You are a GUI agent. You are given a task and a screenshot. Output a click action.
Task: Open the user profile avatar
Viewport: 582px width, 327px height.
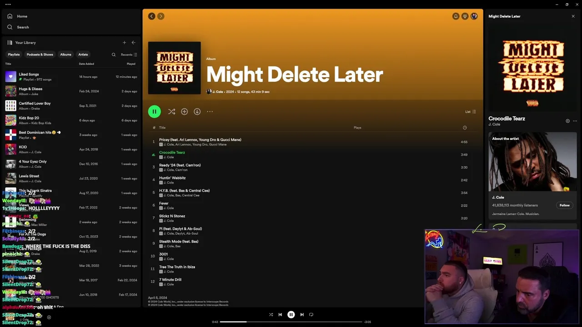pos(474,16)
